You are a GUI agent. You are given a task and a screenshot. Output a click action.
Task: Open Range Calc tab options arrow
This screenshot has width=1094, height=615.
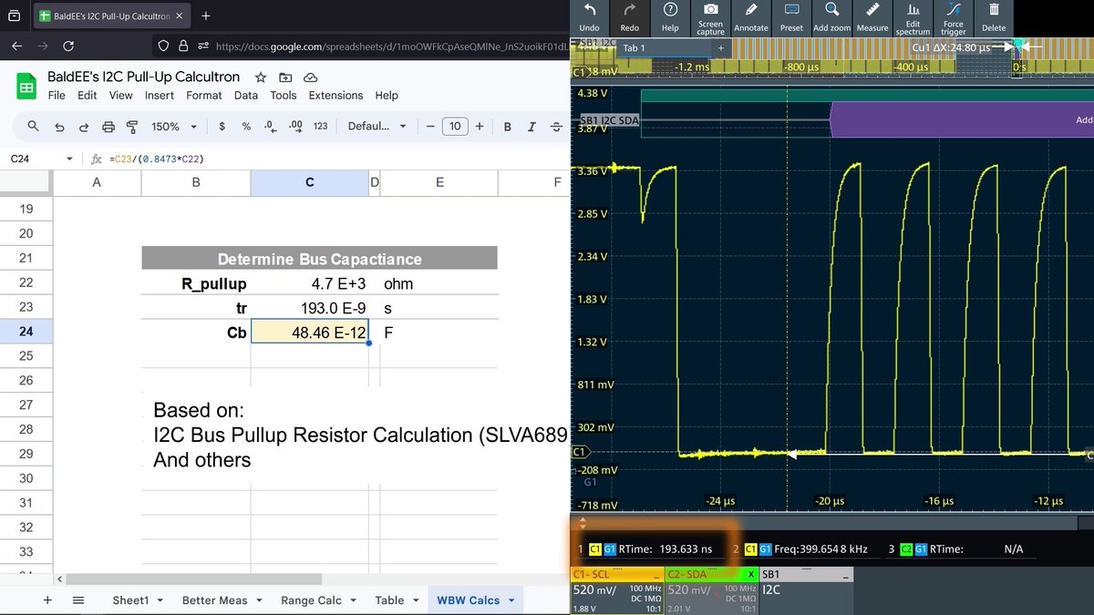pyautogui.click(x=353, y=600)
